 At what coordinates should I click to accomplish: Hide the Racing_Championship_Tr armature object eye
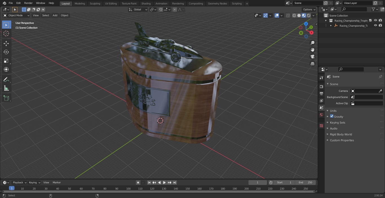[x=375, y=26]
